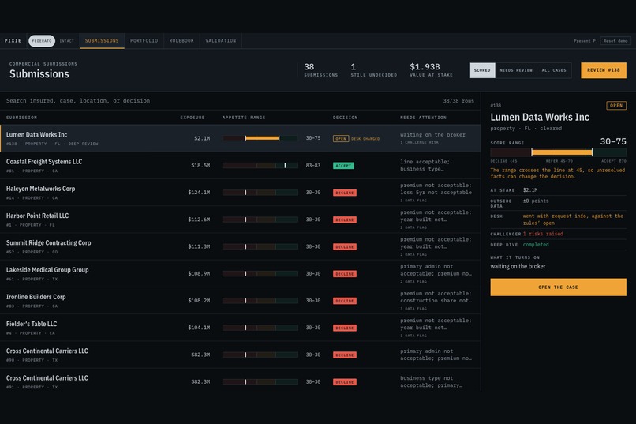Click the $124.1M exposure value

coord(199,193)
